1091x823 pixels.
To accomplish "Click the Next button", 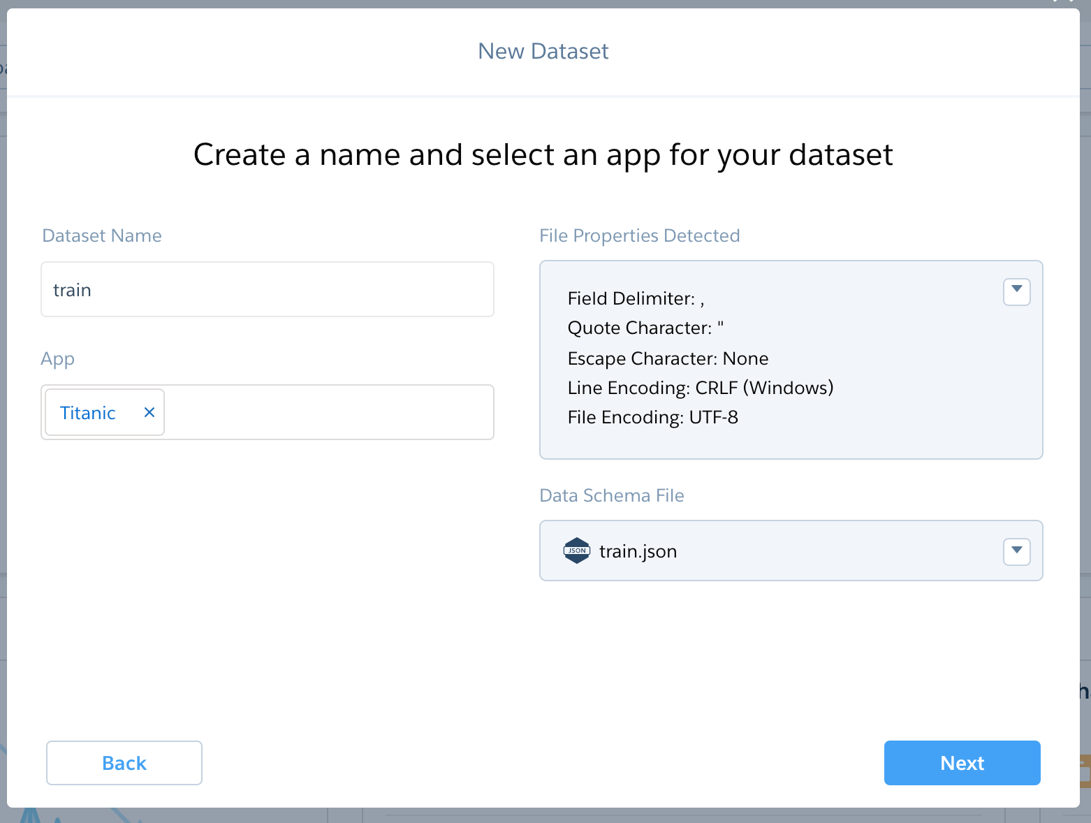I will click(x=962, y=763).
